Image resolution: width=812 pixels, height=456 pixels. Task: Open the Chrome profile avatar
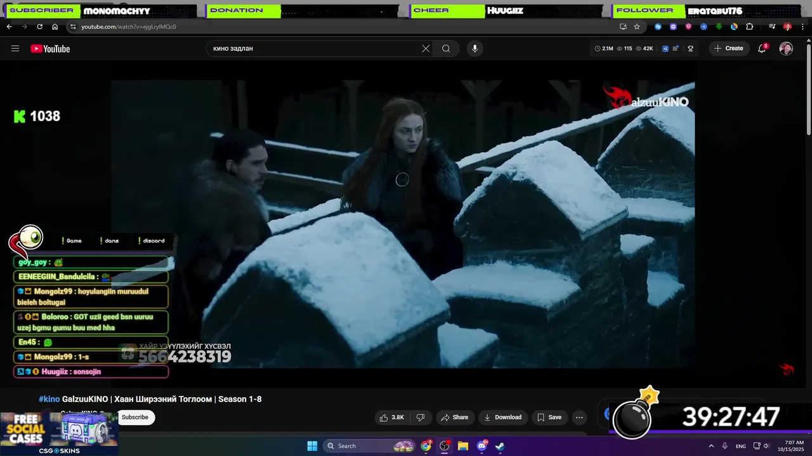pyautogui.click(x=787, y=27)
